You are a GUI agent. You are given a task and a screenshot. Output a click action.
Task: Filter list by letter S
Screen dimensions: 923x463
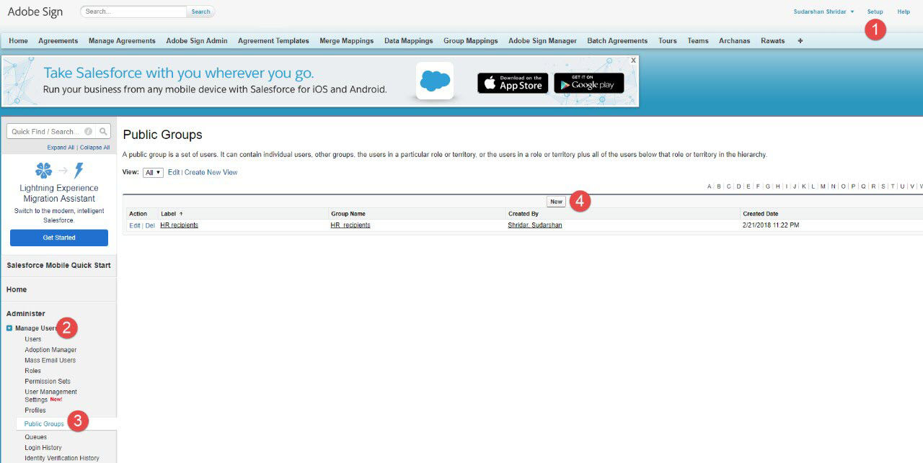(x=883, y=186)
